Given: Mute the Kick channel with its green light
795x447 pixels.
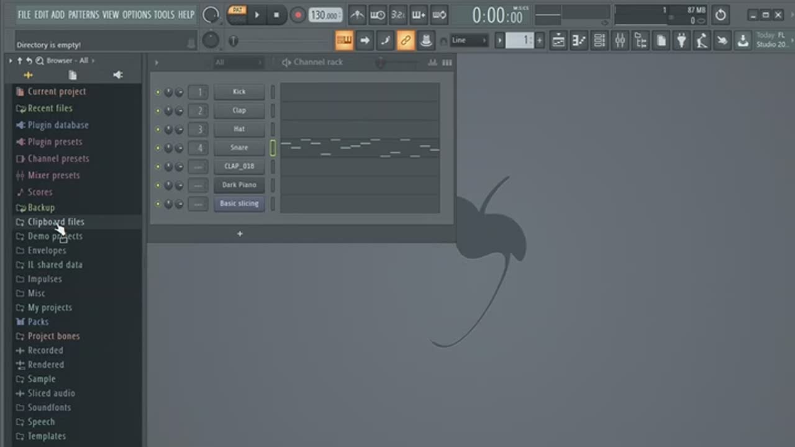Looking at the screenshot, I should point(158,92).
